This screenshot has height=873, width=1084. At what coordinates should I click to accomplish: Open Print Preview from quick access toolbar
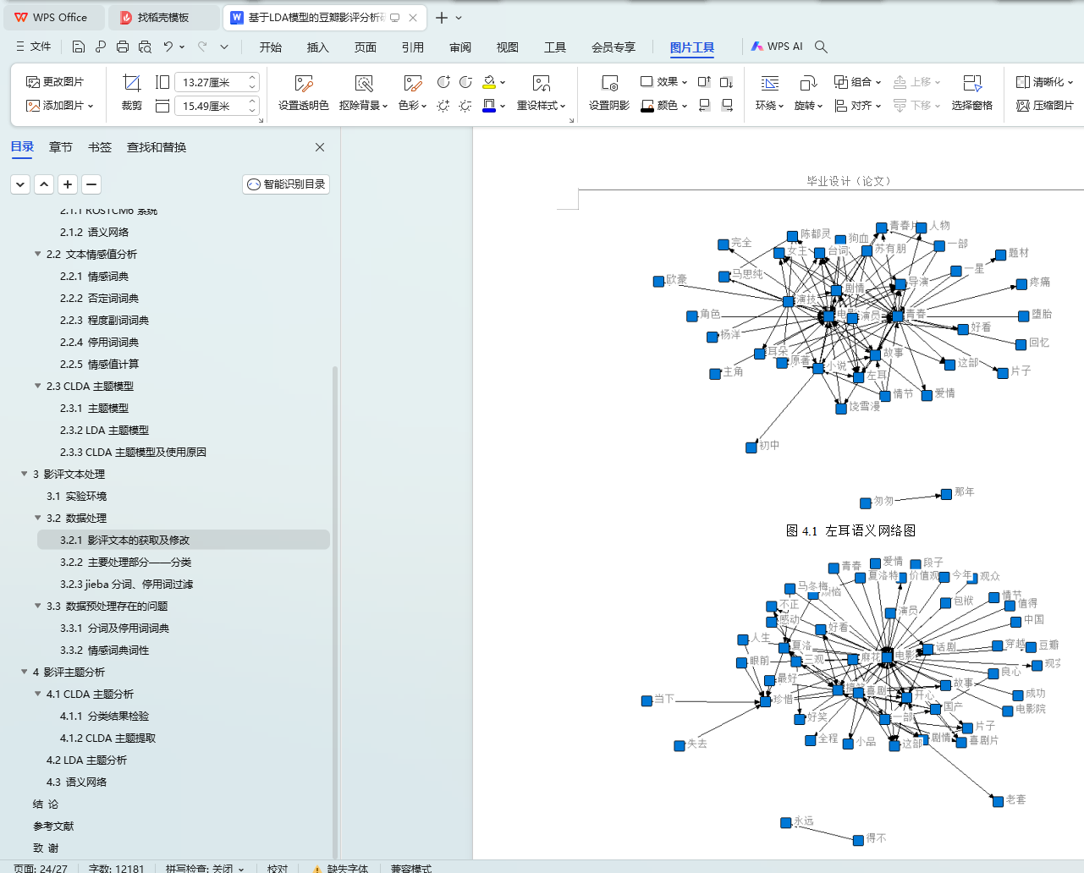click(145, 47)
